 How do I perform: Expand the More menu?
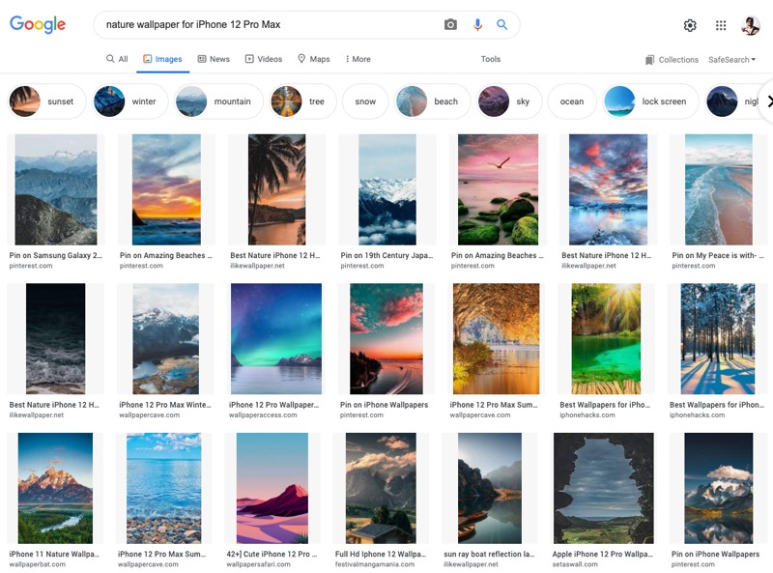[358, 59]
